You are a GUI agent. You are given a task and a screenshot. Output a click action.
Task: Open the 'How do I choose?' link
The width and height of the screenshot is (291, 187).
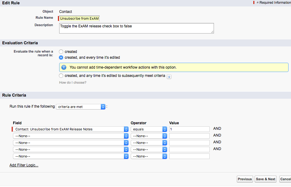73,82
